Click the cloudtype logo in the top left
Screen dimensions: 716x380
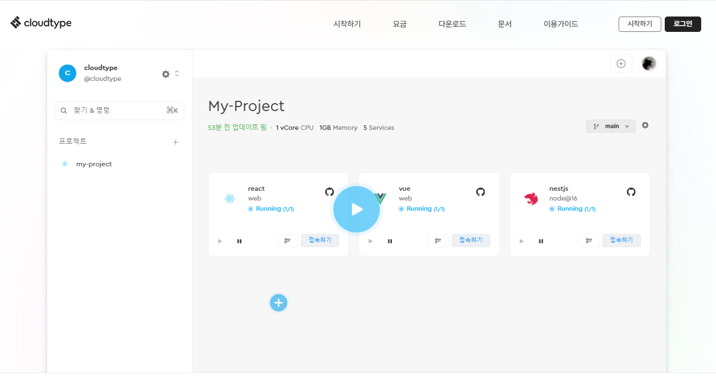point(40,22)
